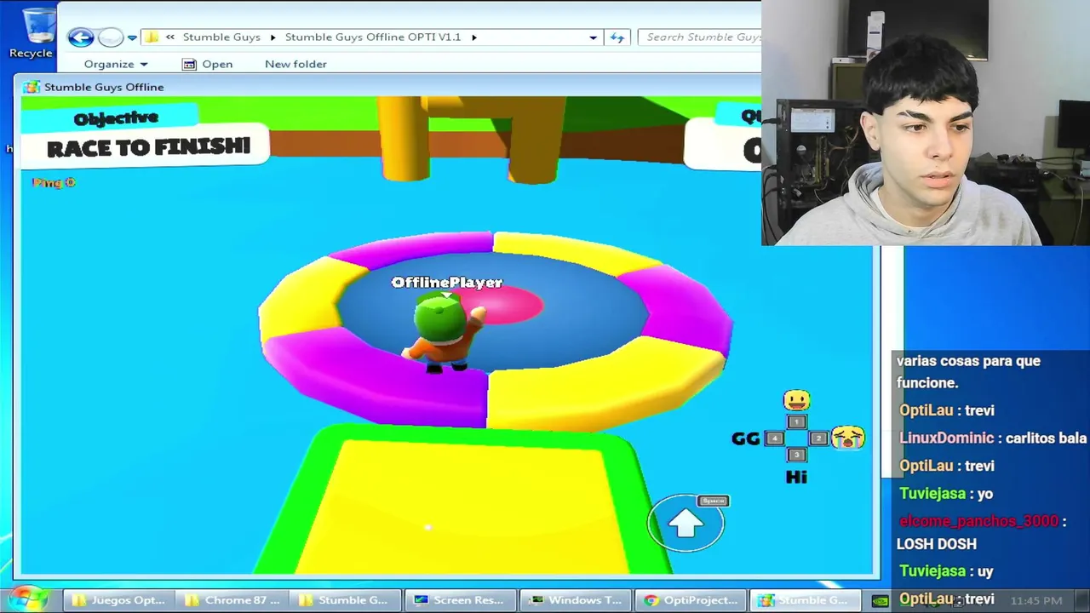Click the green-headed player character

[x=443, y=333]
